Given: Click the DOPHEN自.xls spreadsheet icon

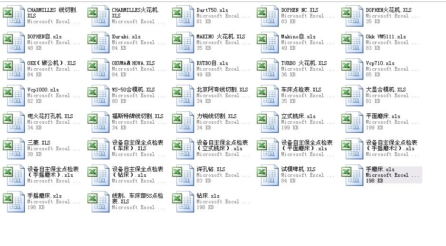Looking at the screenshot, I should pyautogui.click(x=14, y=43).
